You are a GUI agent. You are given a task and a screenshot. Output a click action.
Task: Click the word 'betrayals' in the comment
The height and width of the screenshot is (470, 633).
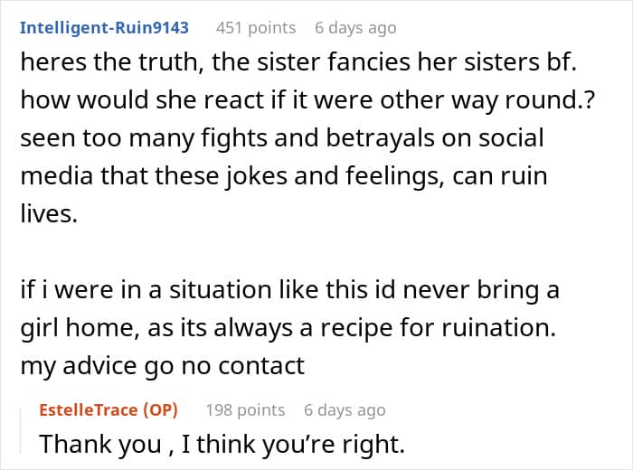380,138
